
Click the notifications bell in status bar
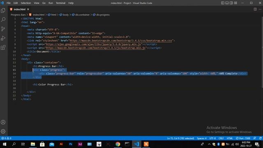click(260, 138)
